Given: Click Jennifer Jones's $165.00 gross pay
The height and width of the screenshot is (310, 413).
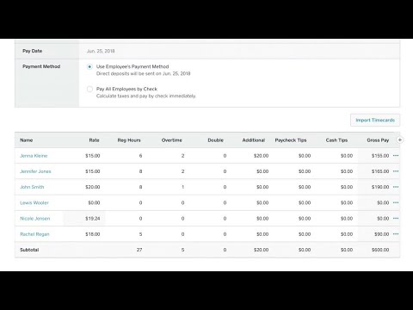Looking at the screenshot, I should click(x=380, y=171).
